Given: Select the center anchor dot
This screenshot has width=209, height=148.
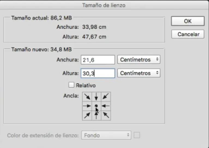Looking at the screenshot, I should tap(96, 106).
